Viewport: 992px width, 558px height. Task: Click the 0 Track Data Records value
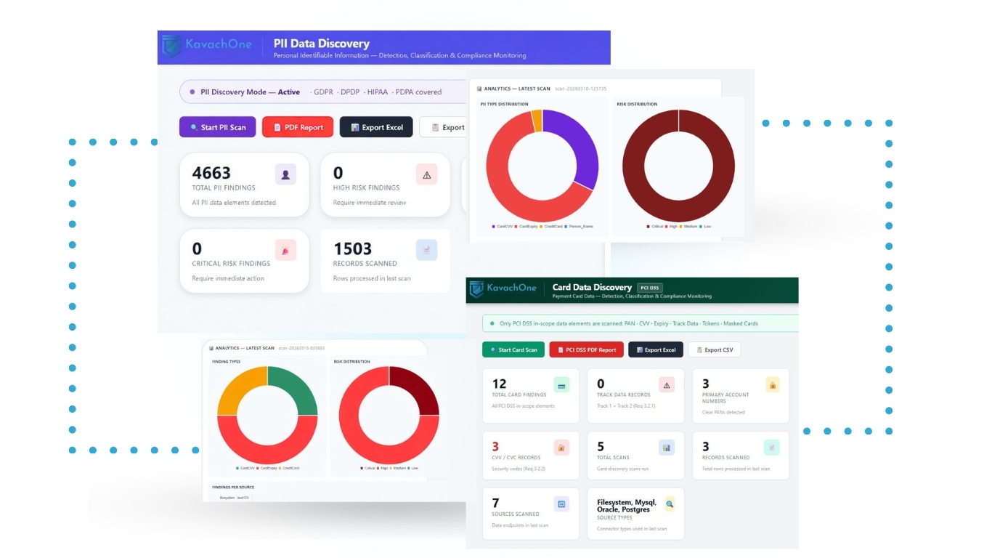[x=601, y=384]
